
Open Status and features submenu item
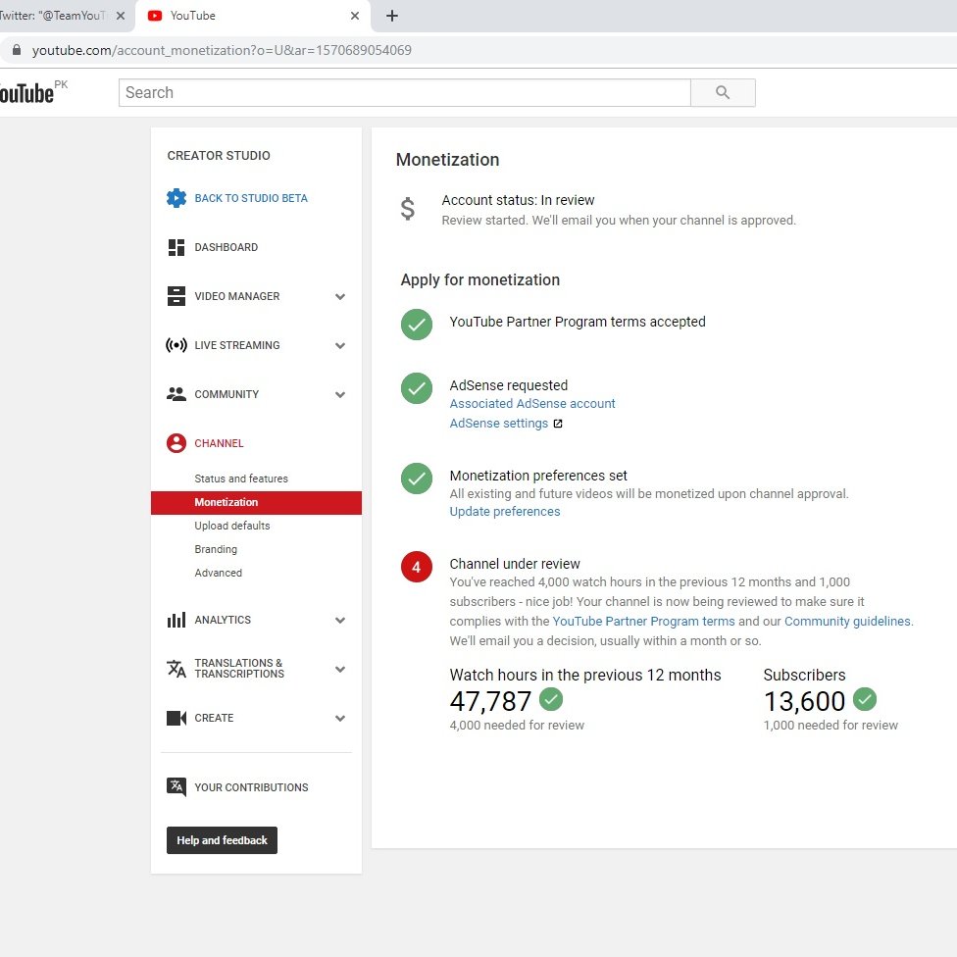[241, 478]
